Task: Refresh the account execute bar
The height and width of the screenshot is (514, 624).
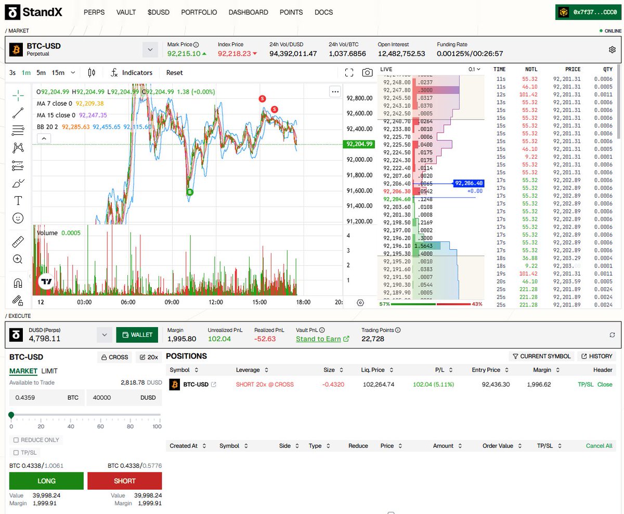Action: click(612, 335)
